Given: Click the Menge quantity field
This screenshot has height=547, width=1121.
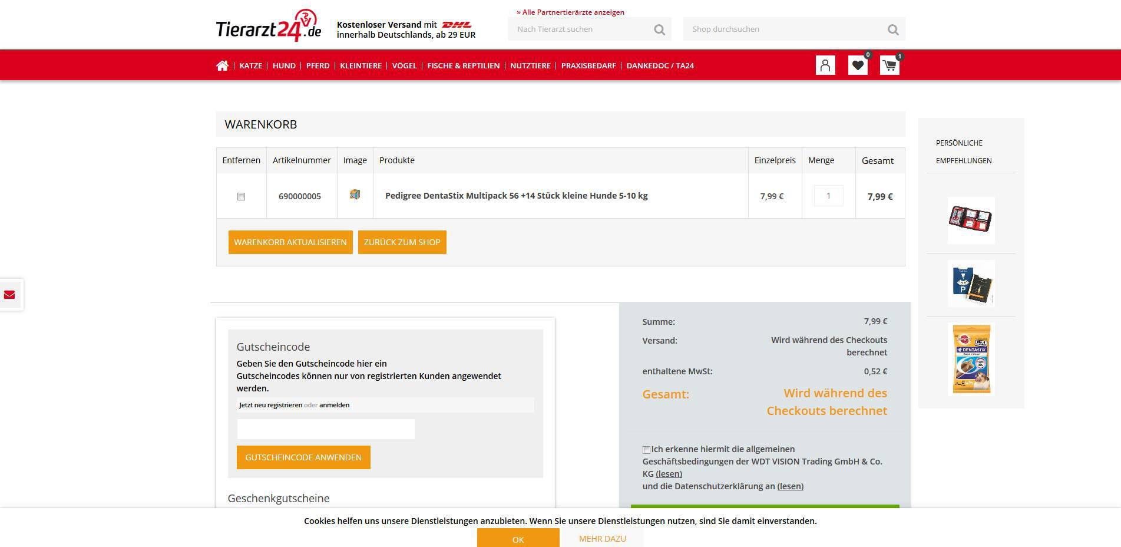Looking at the screenshot, I should coord(828,196).
